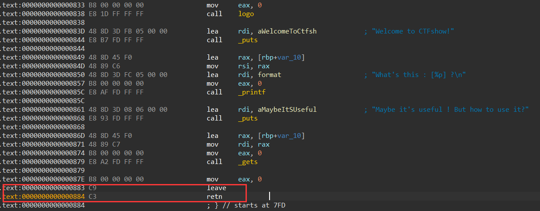540x211 pixels.
Task: Click the "// starts at 7FD" comment
Action: tap(254, 205)
